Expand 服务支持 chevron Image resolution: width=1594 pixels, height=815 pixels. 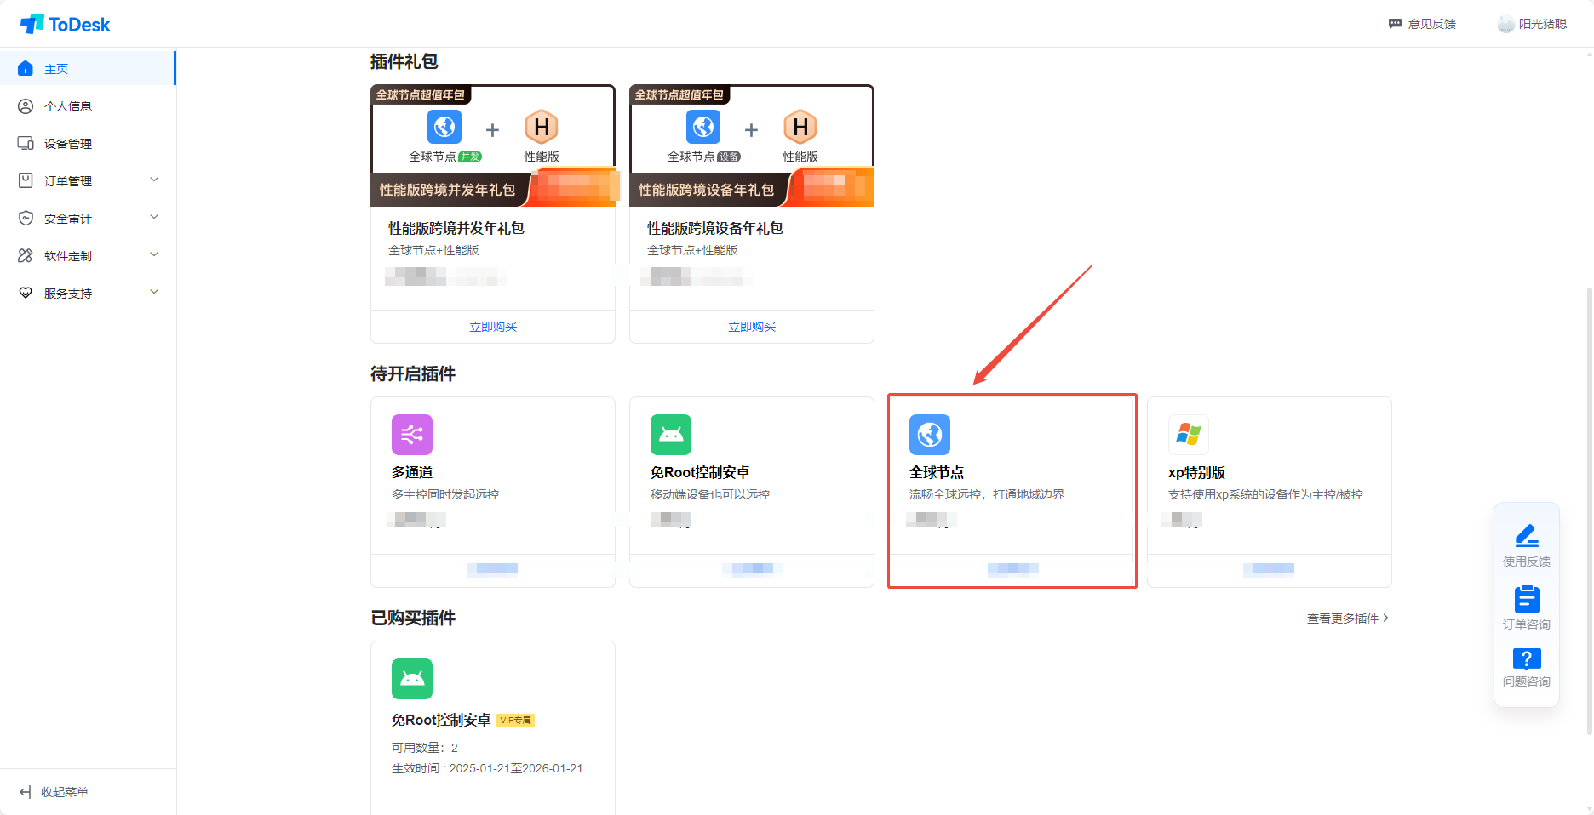coord(154,292)
